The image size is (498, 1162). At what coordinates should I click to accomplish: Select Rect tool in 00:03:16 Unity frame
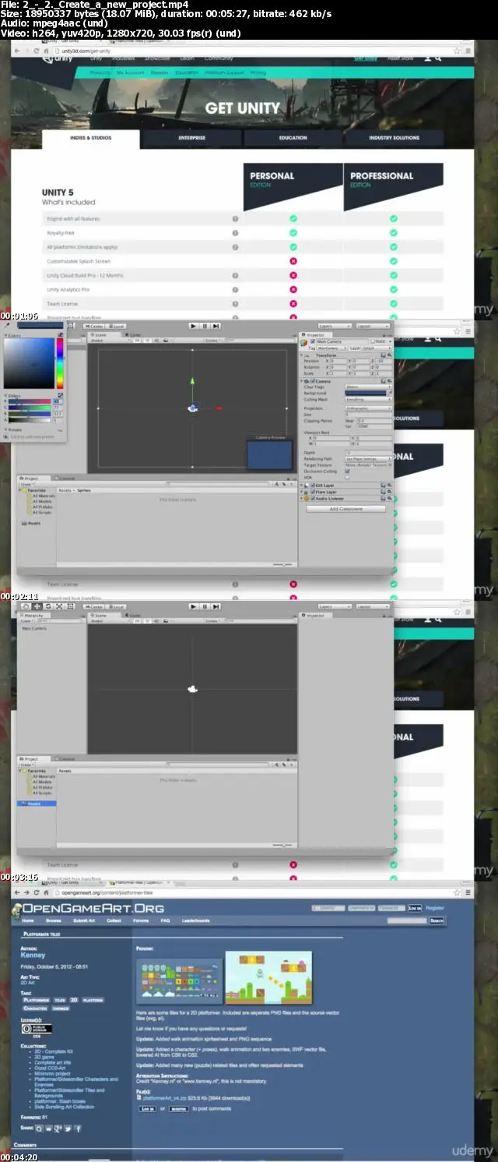point(69,606)
